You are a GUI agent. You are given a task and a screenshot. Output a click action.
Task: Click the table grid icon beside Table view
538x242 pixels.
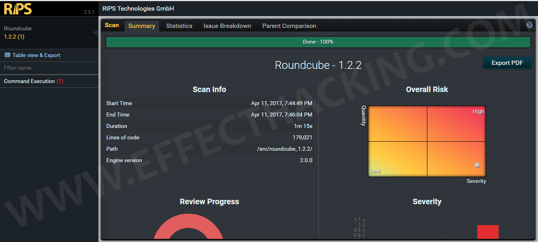[7, 55]
